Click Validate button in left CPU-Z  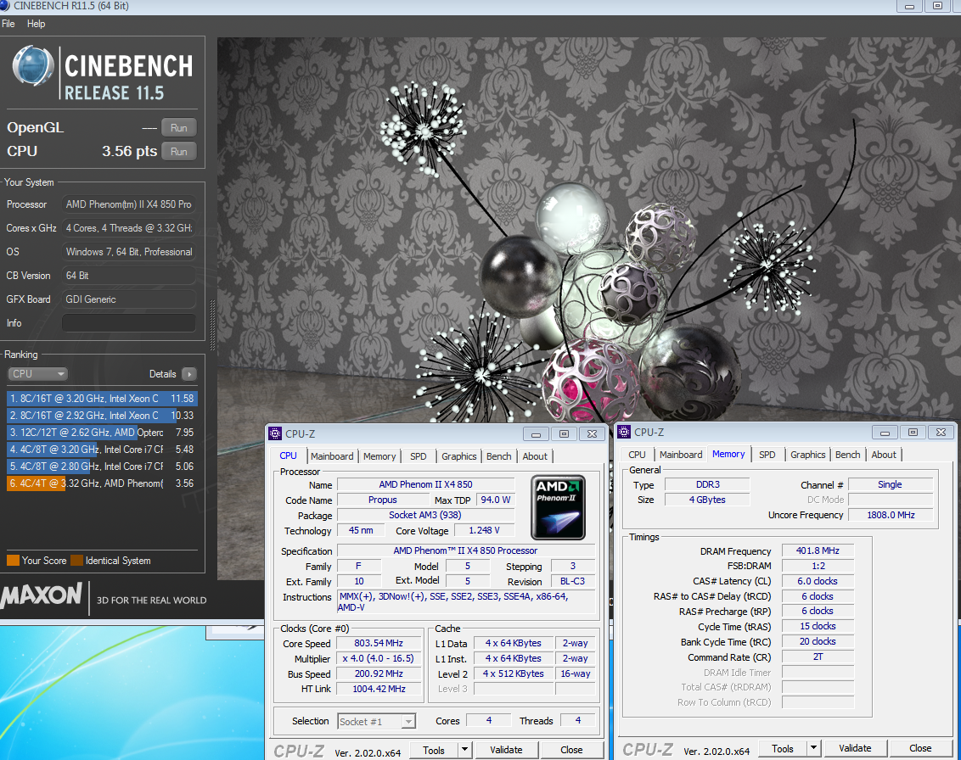(x=506, y=750)
